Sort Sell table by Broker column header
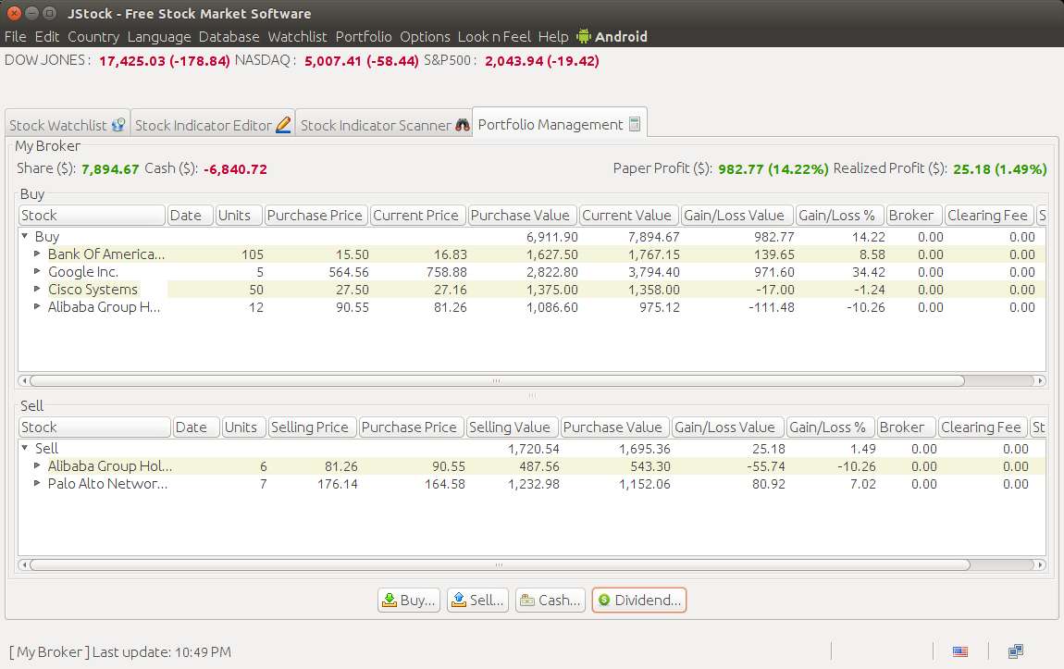Image resolution: width=1064 pixels, height=669 pixels. click(905, 427)
